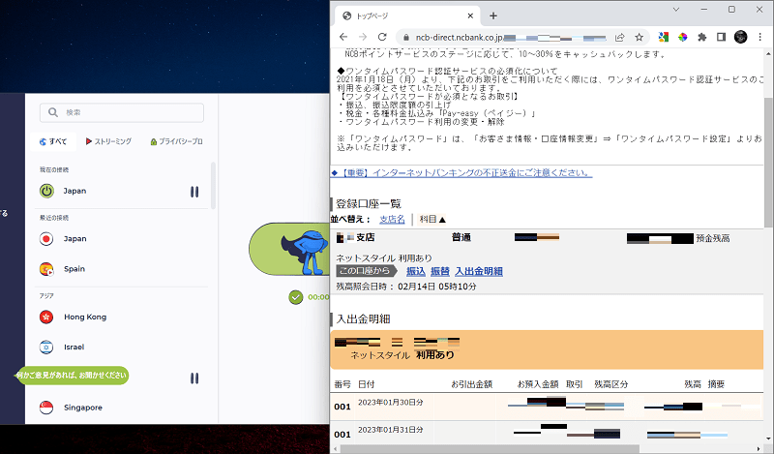Click 2023年01月31日分 transaction date
The width and height of the screenshot is (774, 454).
(391, 430)
